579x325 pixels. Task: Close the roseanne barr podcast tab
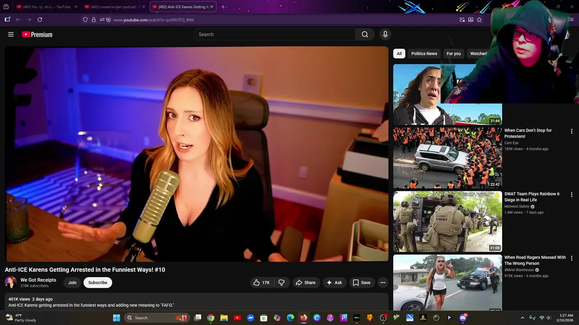tap(144, 7)
